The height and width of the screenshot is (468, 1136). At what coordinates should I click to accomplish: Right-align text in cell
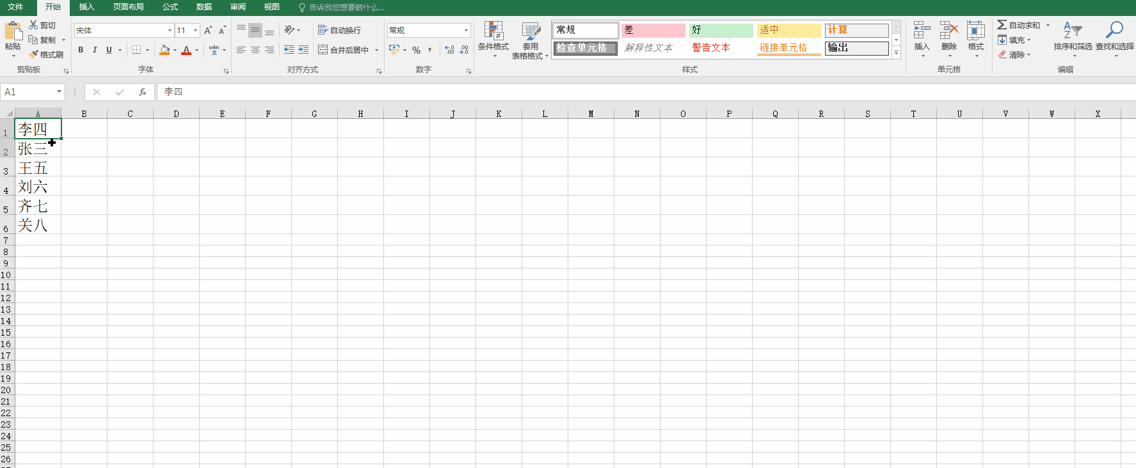pyautogui.click(x=269, y=50)
